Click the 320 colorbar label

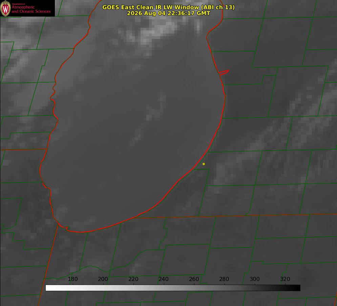pyautogui.click(x=285, y=279)
